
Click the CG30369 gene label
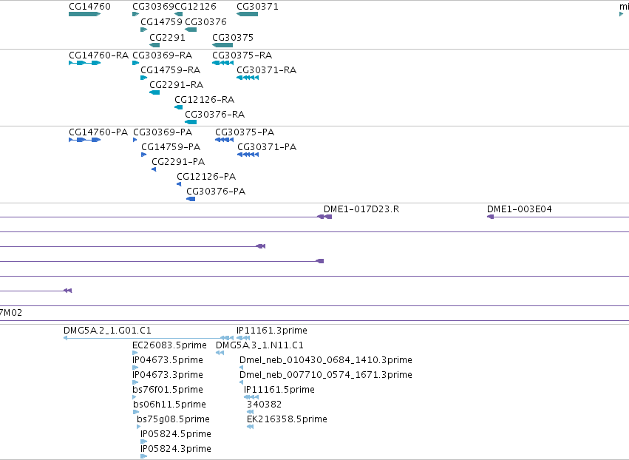pyautogui.click(x=153, y=7)
